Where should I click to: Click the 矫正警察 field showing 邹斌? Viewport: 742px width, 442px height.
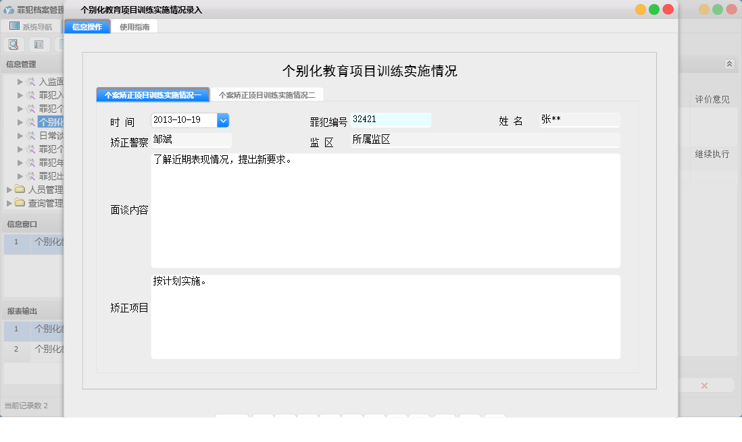pos(191,140)
